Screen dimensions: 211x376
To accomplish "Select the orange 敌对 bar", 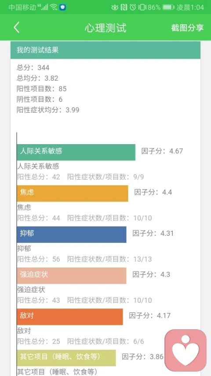I will 70,317.
